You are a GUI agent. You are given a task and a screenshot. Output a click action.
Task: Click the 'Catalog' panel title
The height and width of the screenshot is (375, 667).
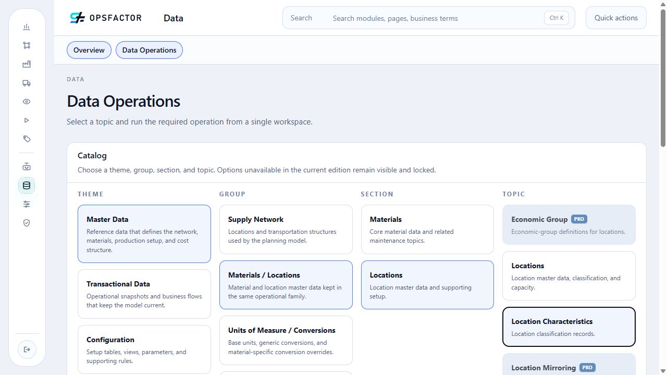(92, 155)
